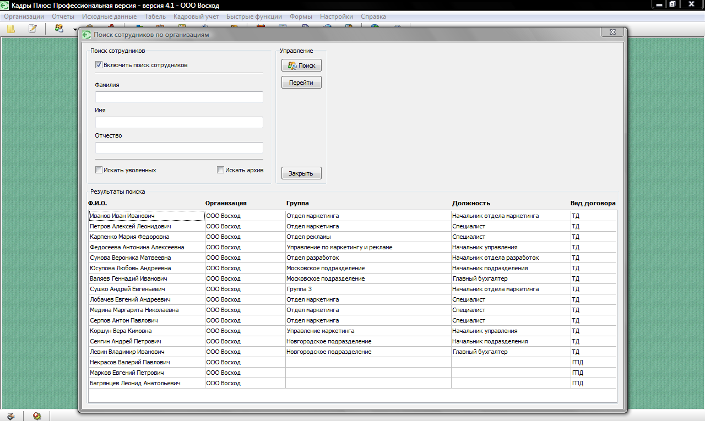Click into the 'Фамилия' input field
Screen dimensions: 705x421
[179, 97]
